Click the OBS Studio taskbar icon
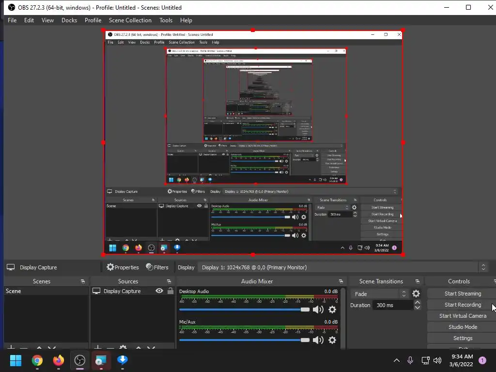 tap(80, 360)
